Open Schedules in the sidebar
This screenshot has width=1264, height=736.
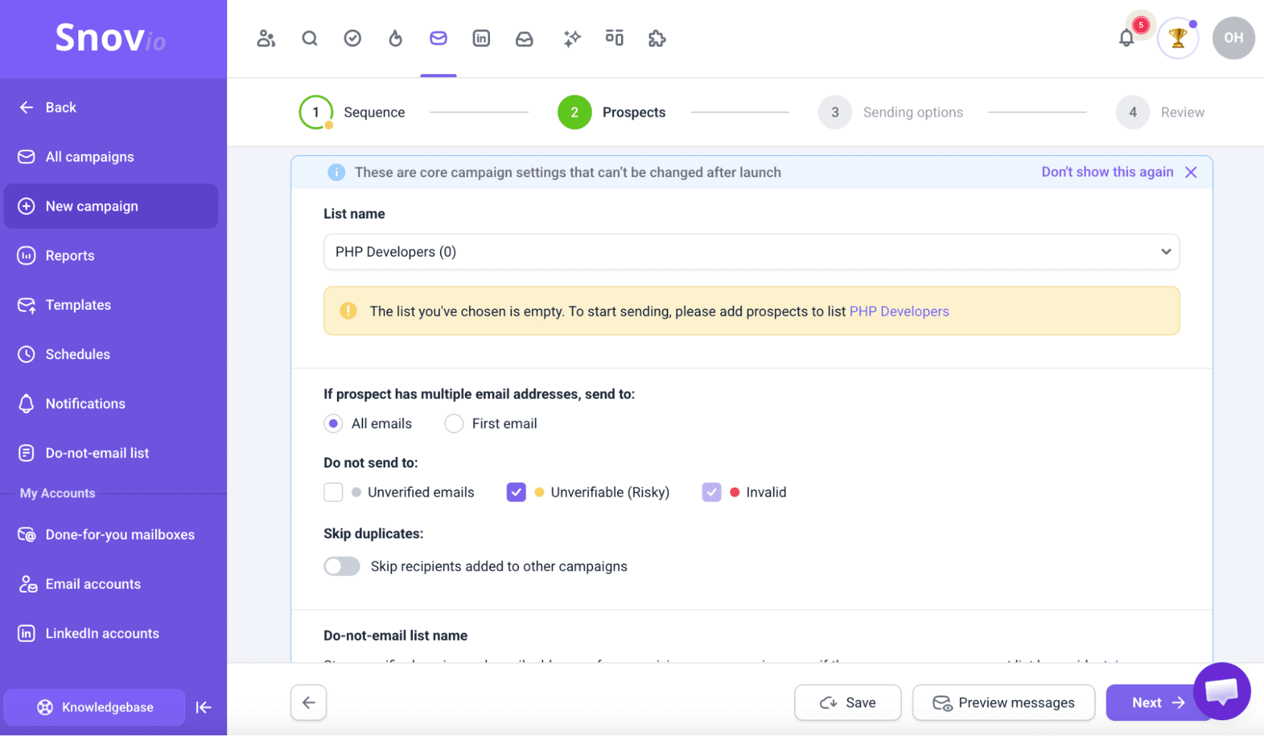77,354
